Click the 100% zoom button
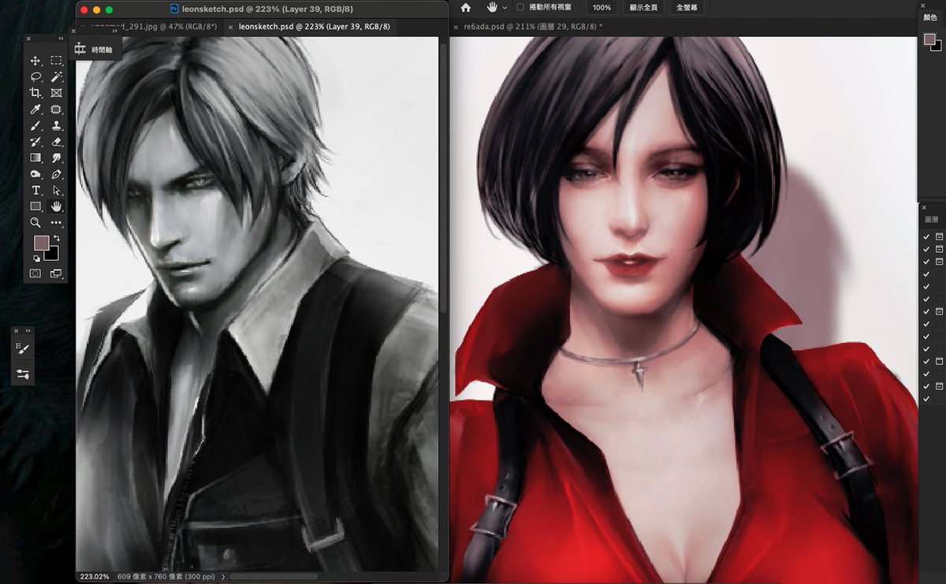Screen dimensions: 946x584 [601, 7]
